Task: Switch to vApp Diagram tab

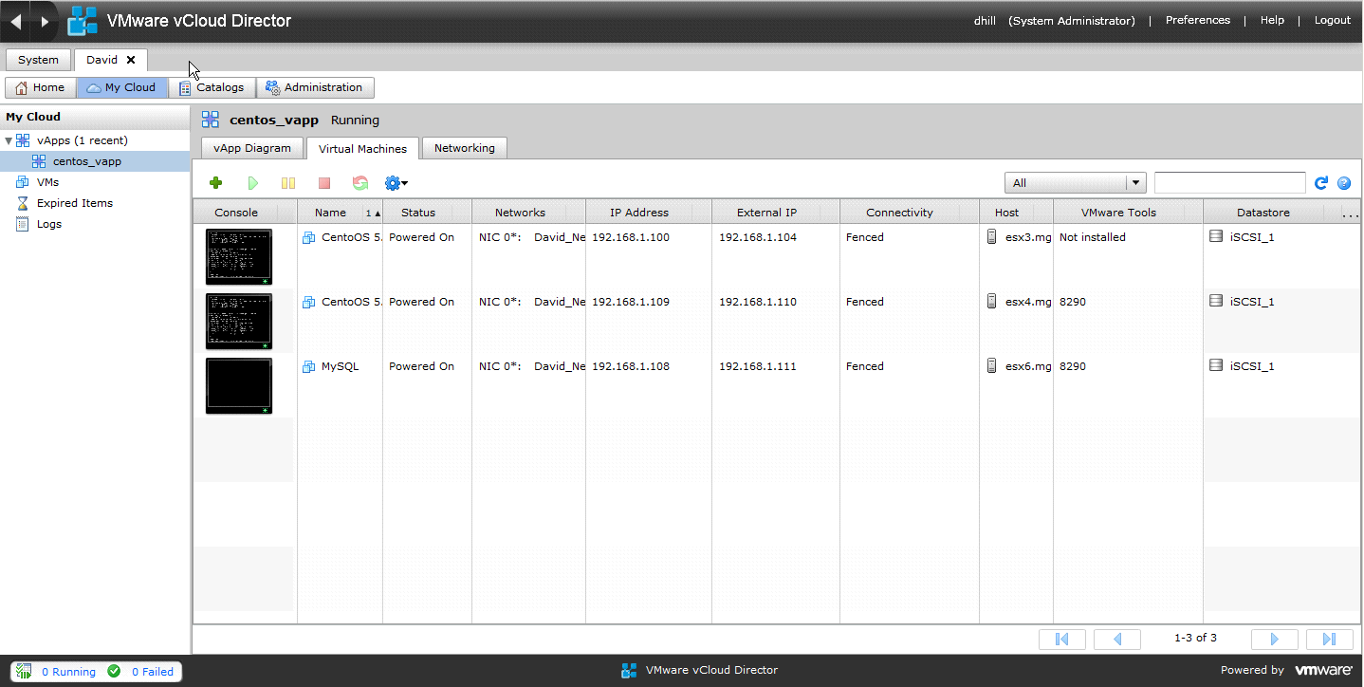Action: click(x=252, y=148)
